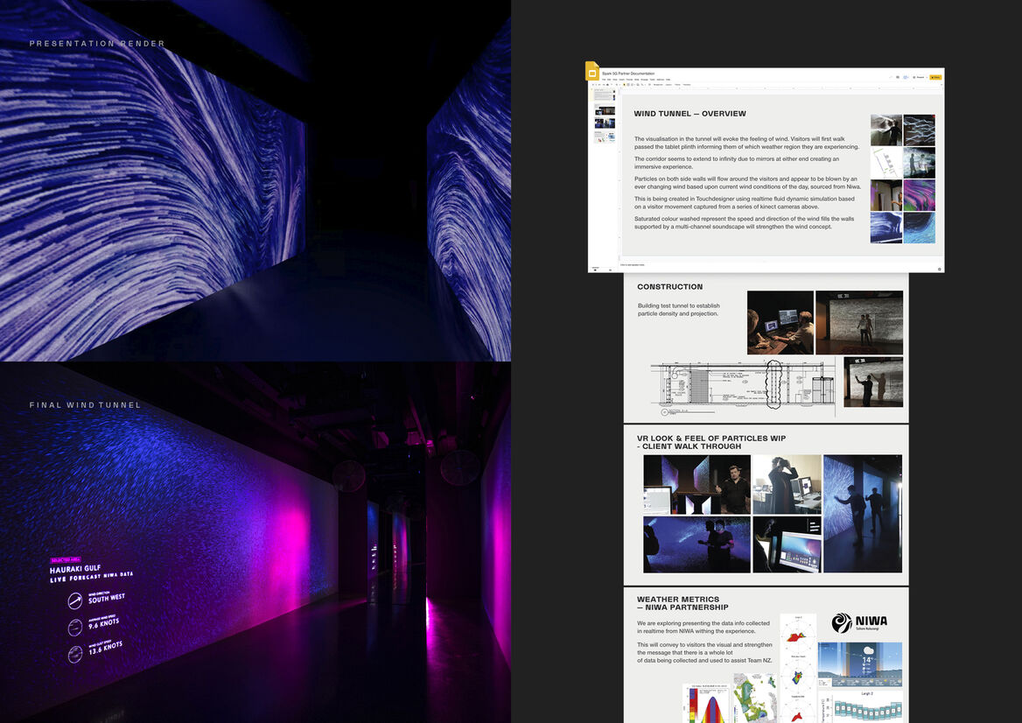
Task: Open the Insert menu
Action: (x=623, y=79)
